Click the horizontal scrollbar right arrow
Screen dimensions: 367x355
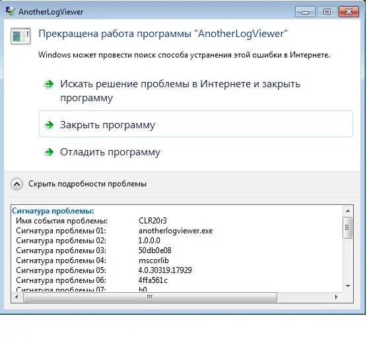pyautogui.click(x=337, y=297)
